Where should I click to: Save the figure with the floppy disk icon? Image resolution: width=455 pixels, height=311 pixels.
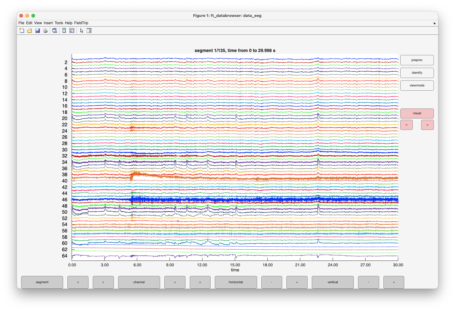(37, 31)
